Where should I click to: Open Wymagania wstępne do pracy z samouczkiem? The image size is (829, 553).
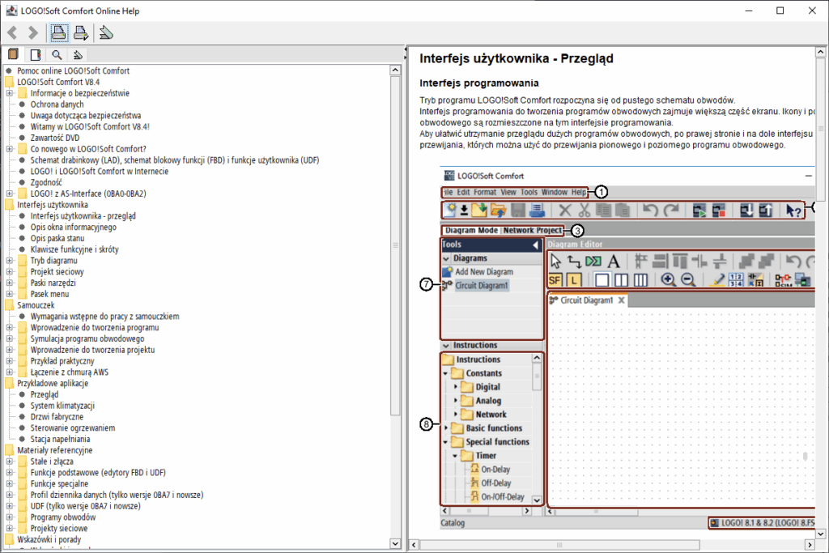(104, 316)
